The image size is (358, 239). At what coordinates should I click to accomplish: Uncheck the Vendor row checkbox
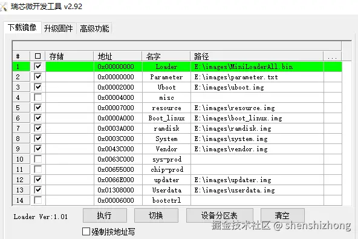pos(37,149)
